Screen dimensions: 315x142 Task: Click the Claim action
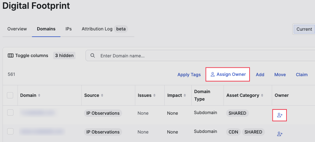(302, 75)
